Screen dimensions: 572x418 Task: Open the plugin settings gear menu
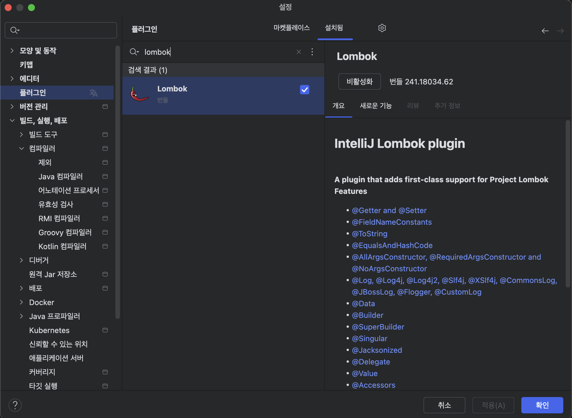pyautogui.click(x=382, y=28)
